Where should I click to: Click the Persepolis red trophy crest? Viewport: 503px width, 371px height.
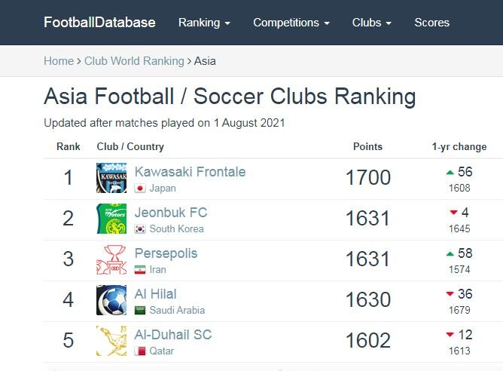click(x=111, y=259)
